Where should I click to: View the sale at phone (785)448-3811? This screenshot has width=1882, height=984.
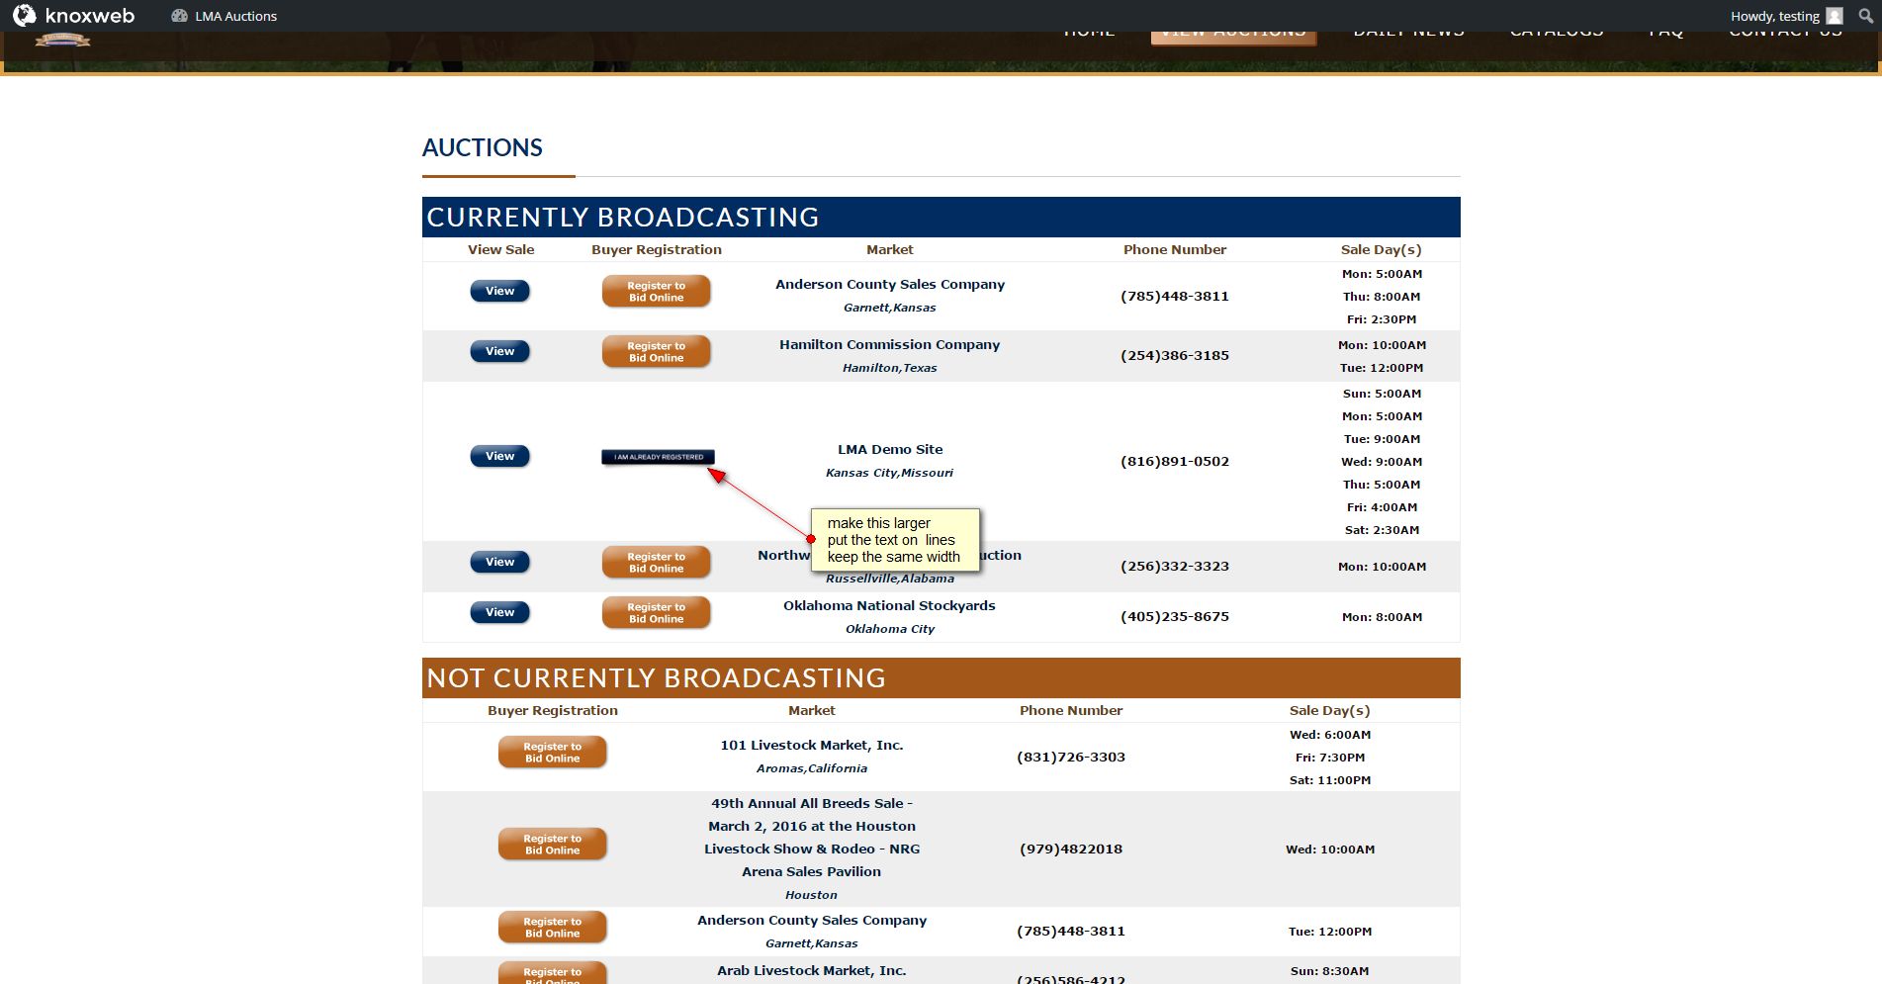(500, 291)
